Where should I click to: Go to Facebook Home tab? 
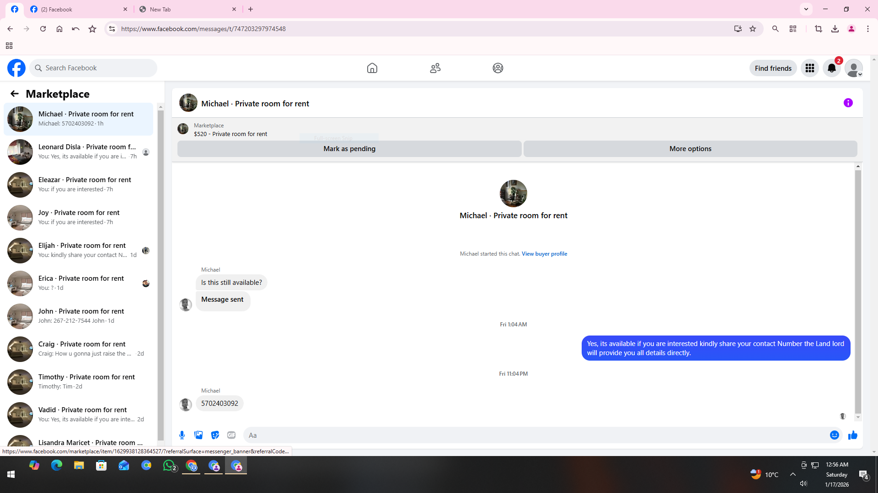(x=372, y=68)
